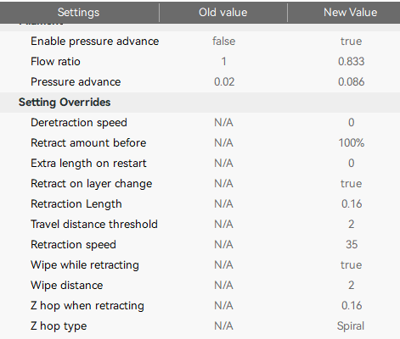The image size is (400, 339).
Task: Select the Retraction Length row
Action: pyautogui.click(x=200, y=204)
